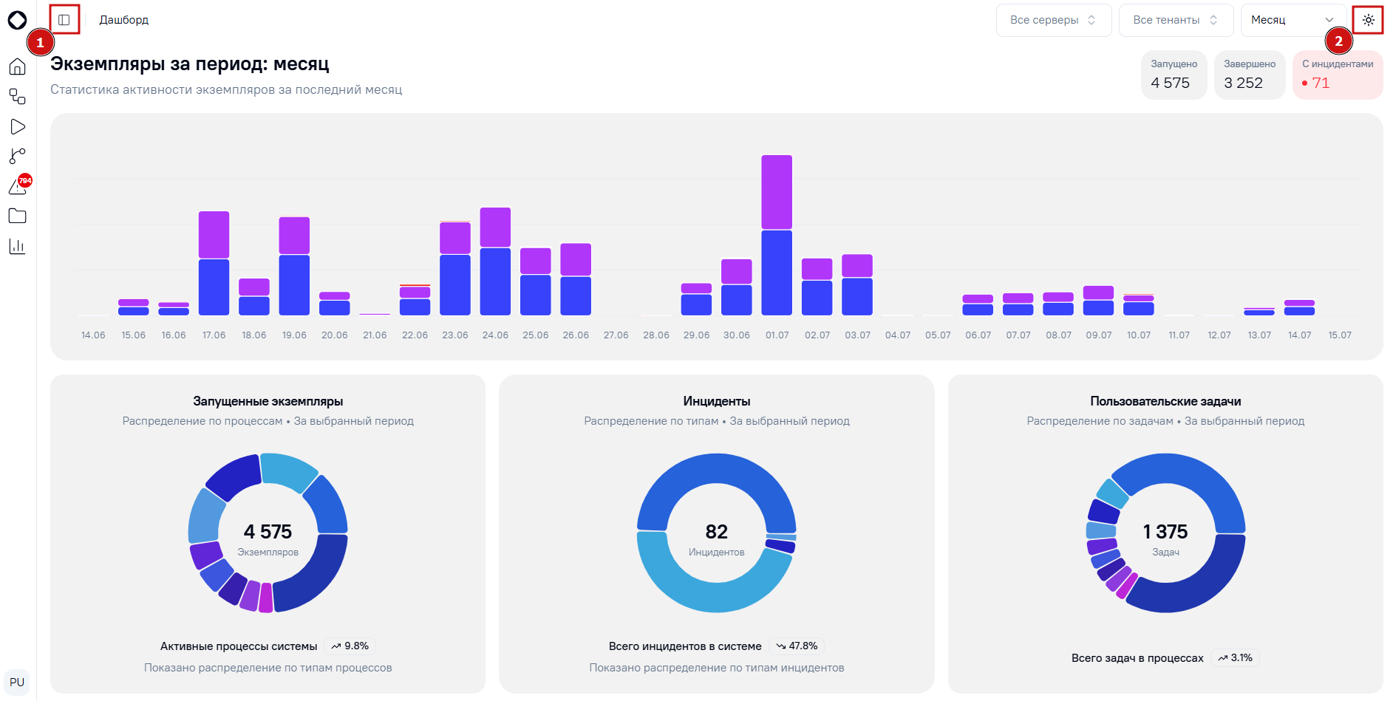
Task: Open the process diagram icon in sidebar
Action: tap(17, 97)
